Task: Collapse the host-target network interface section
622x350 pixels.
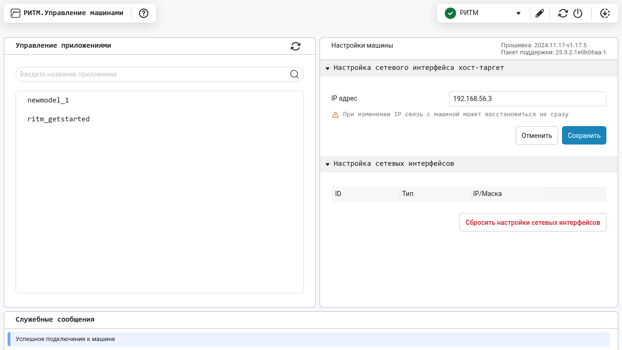Action: click(x=328, y=68)
